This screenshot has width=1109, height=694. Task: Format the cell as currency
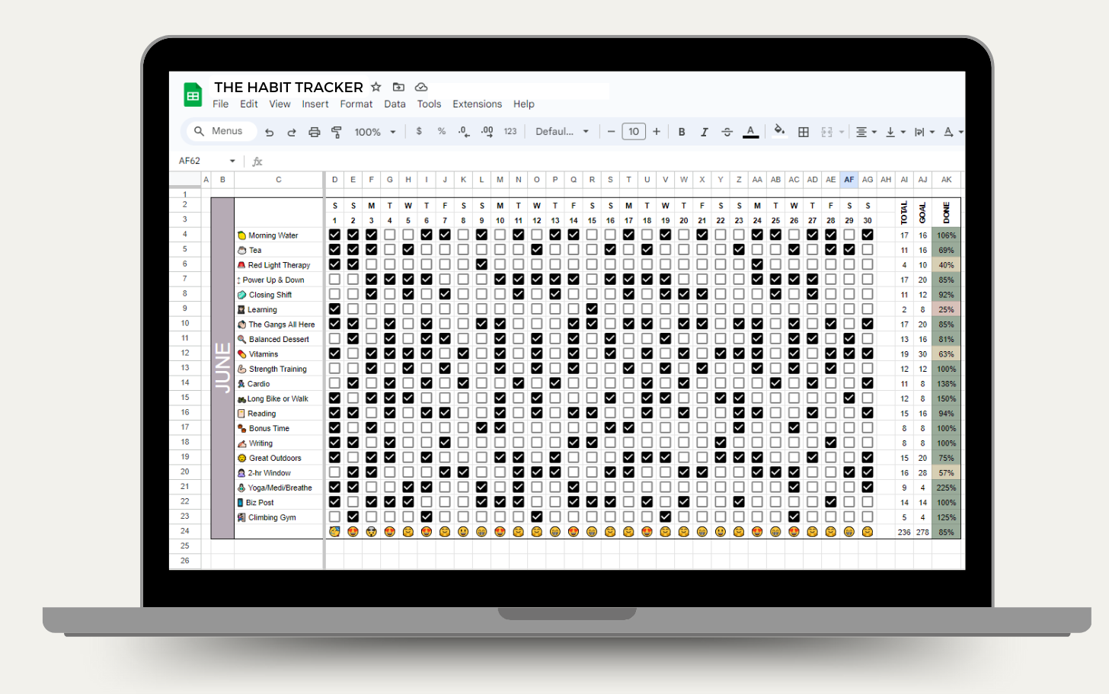(x=419, y=131)
